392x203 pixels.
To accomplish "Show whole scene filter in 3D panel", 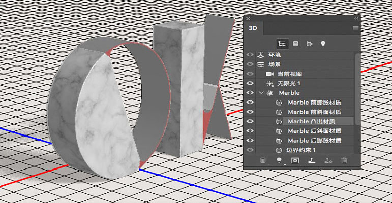I will point(282,44).
